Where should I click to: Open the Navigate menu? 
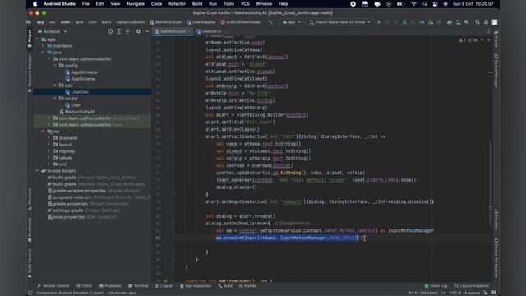136,4
